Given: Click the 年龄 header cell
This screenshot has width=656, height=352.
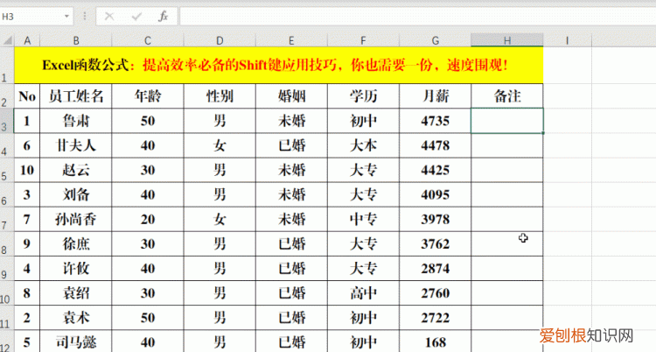Looking at the screenshot, I should click(x=148, y=96).
